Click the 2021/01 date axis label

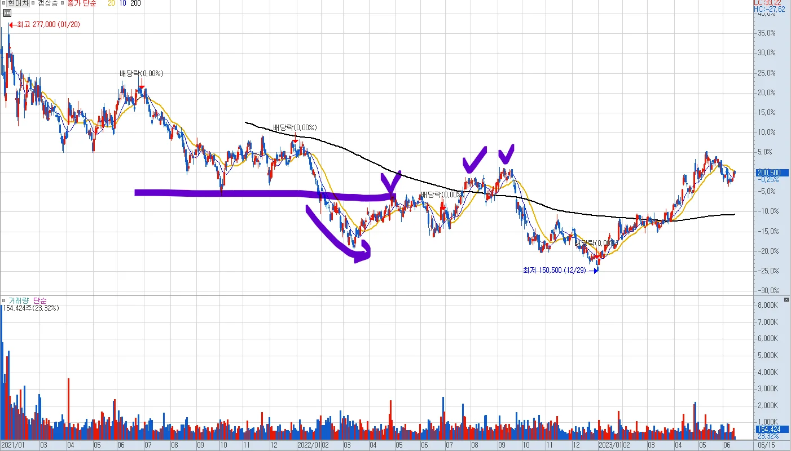coord(12,445)
